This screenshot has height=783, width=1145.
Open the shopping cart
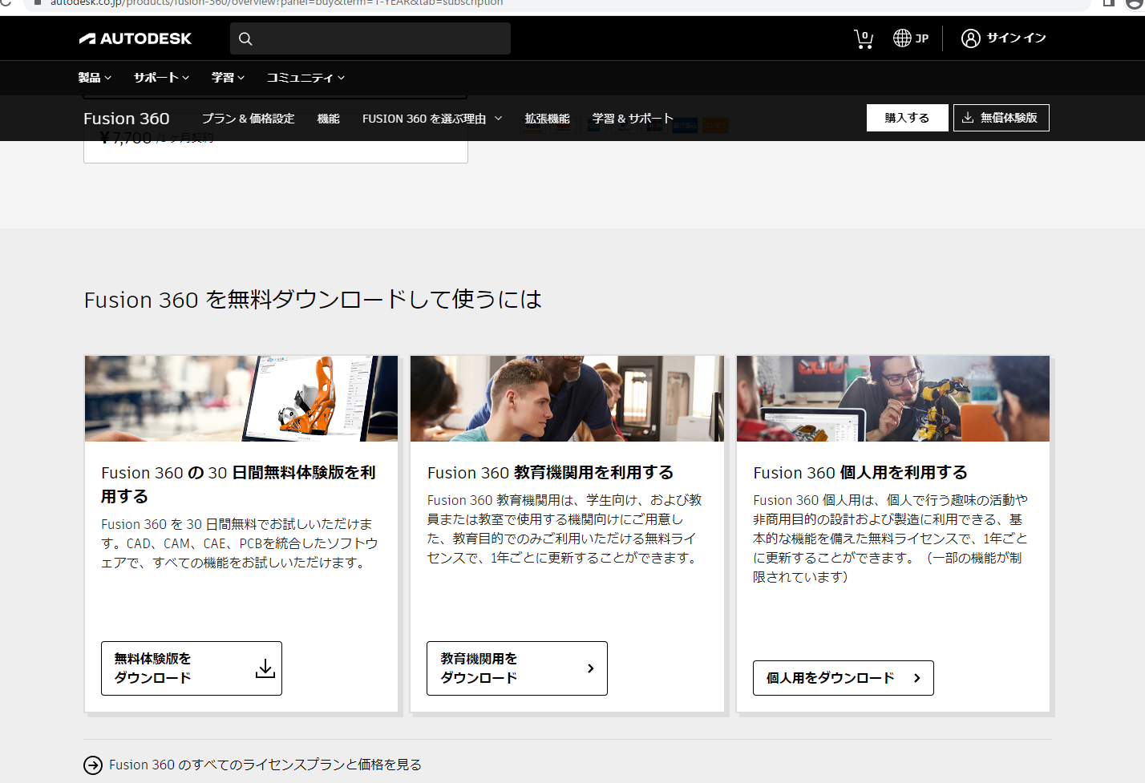[864, 38]
